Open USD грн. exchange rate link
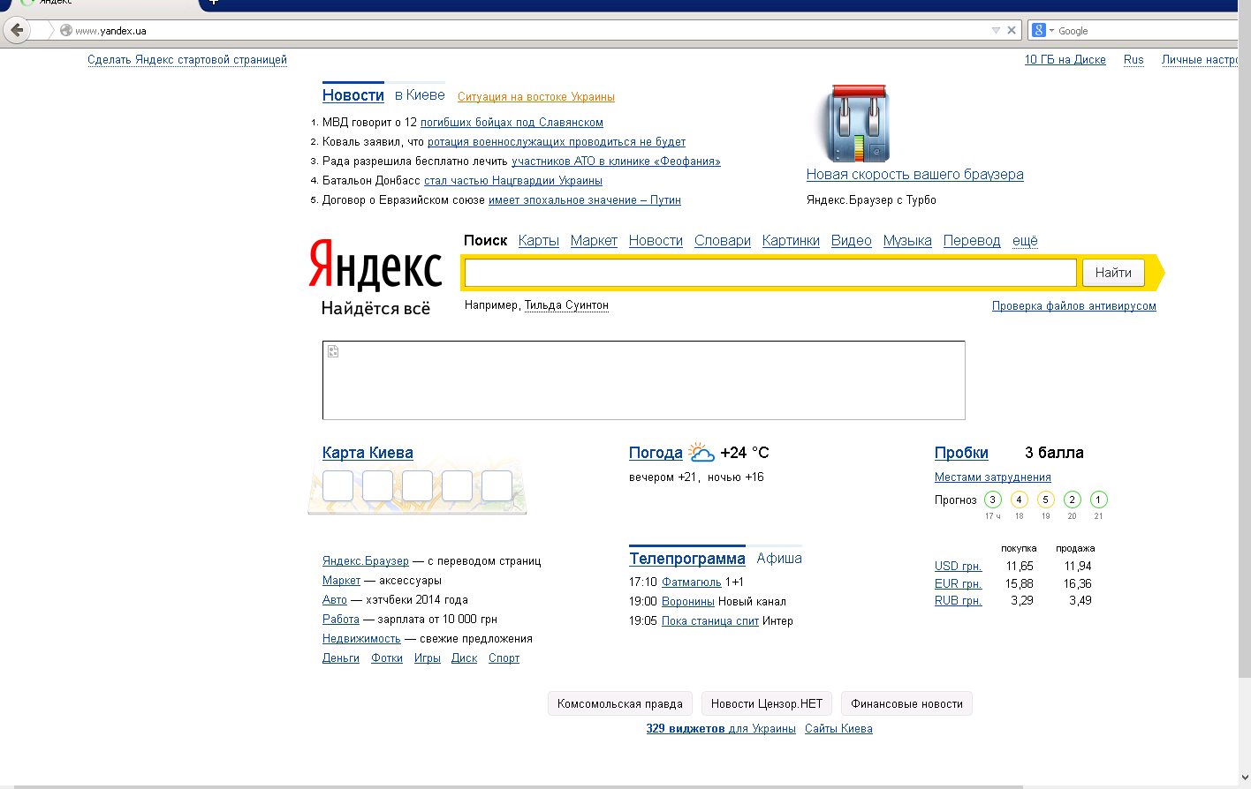1251x789 pixels. coord(959,567)
